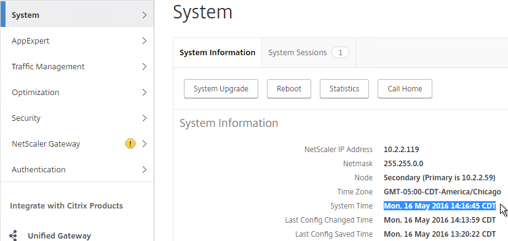Click Time Zone value GMT-05:00-CDT-America/Chicago
508x241 pixels.
point(442,192)
